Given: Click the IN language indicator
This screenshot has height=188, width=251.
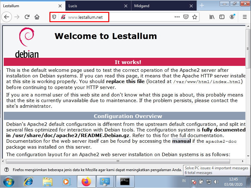Looking at the screenshot, I should (x=184, y=181).
